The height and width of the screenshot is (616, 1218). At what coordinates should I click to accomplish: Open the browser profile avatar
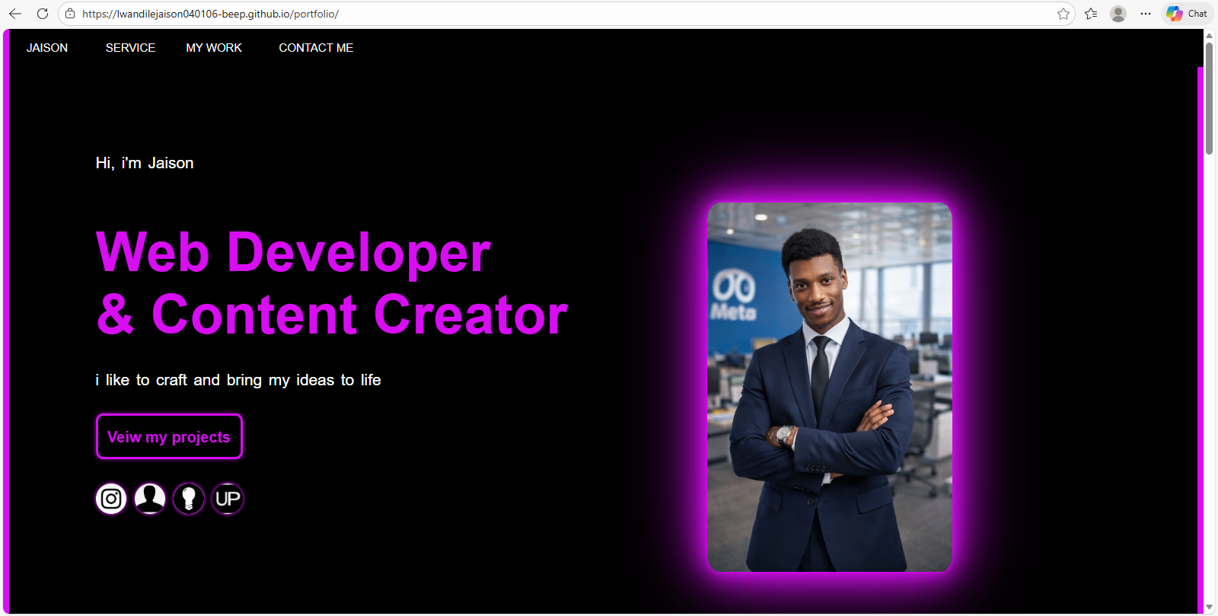coord(1118,14)
